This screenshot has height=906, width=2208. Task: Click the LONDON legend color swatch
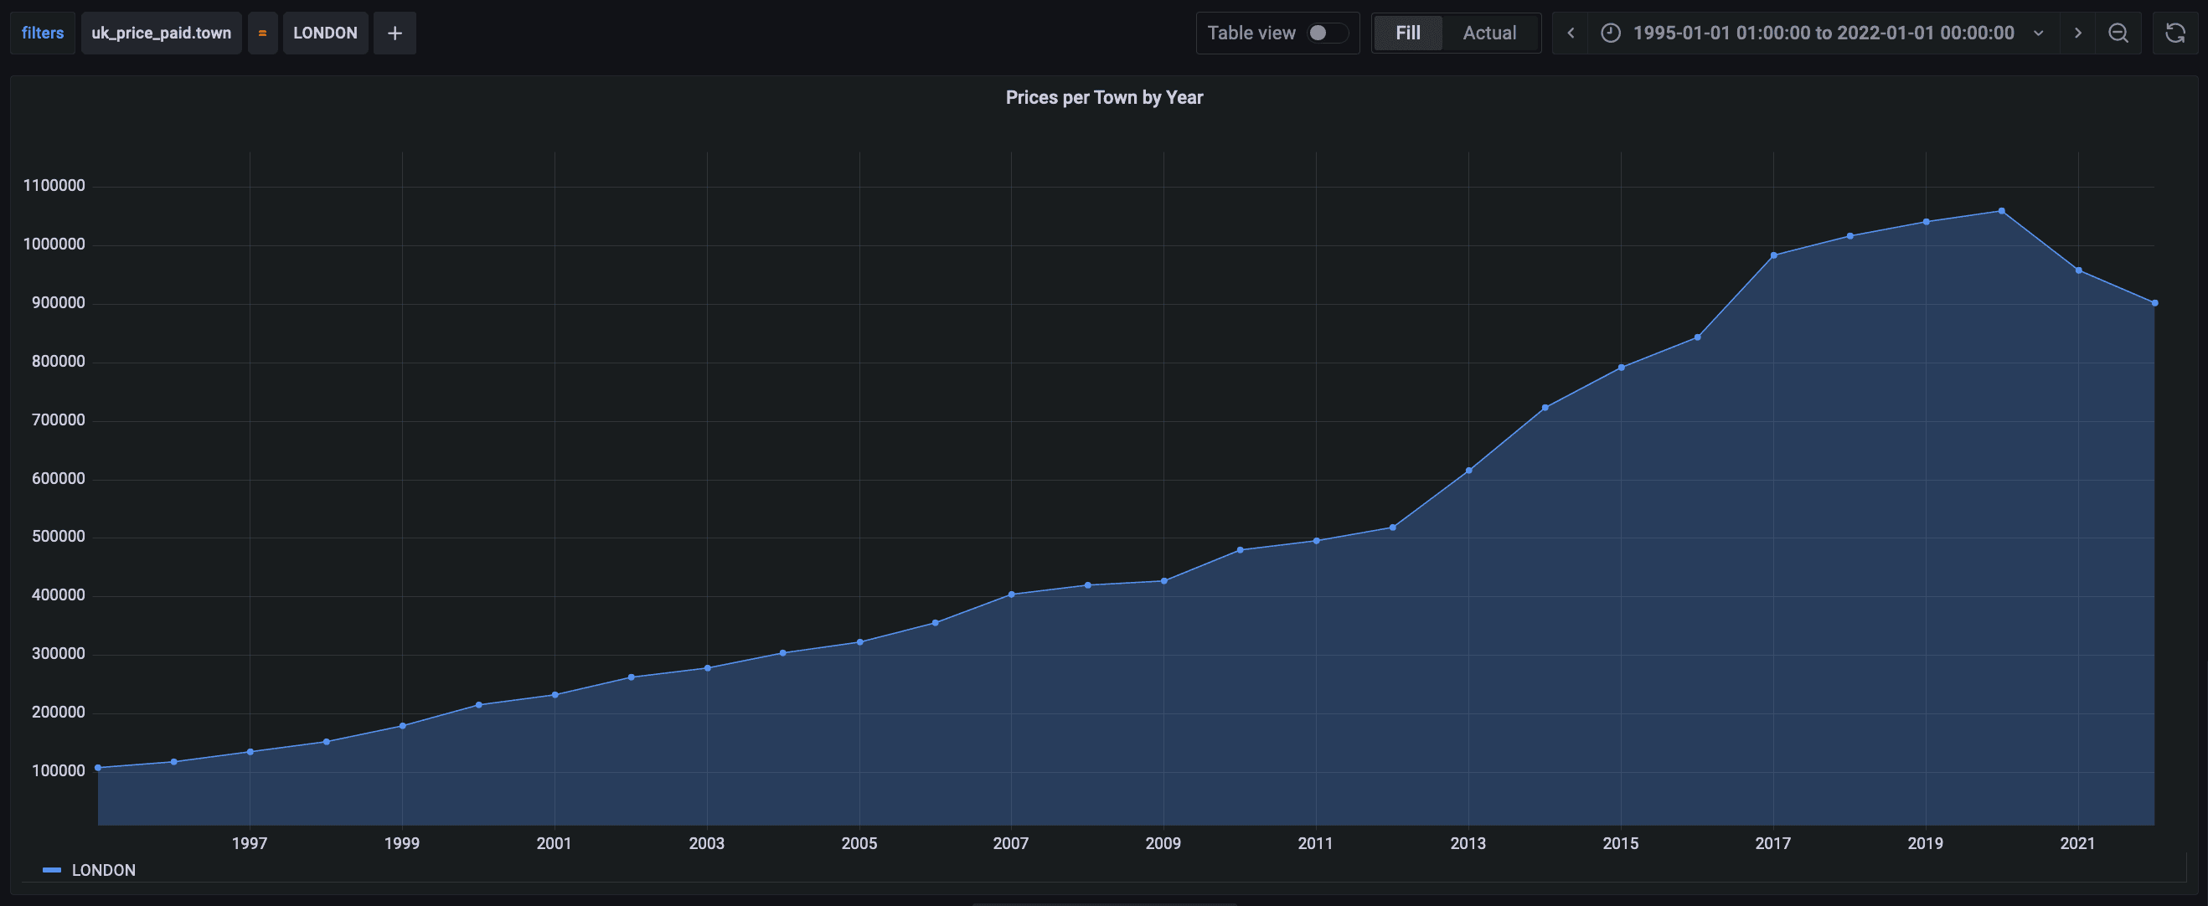click(x=52, y=870)
